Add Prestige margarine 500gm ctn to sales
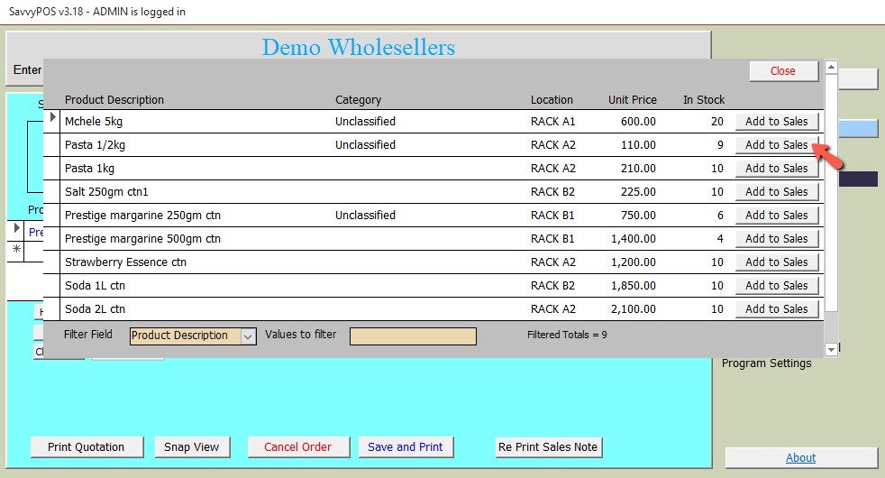Viewport: 885px width, 478px height. 776,239
